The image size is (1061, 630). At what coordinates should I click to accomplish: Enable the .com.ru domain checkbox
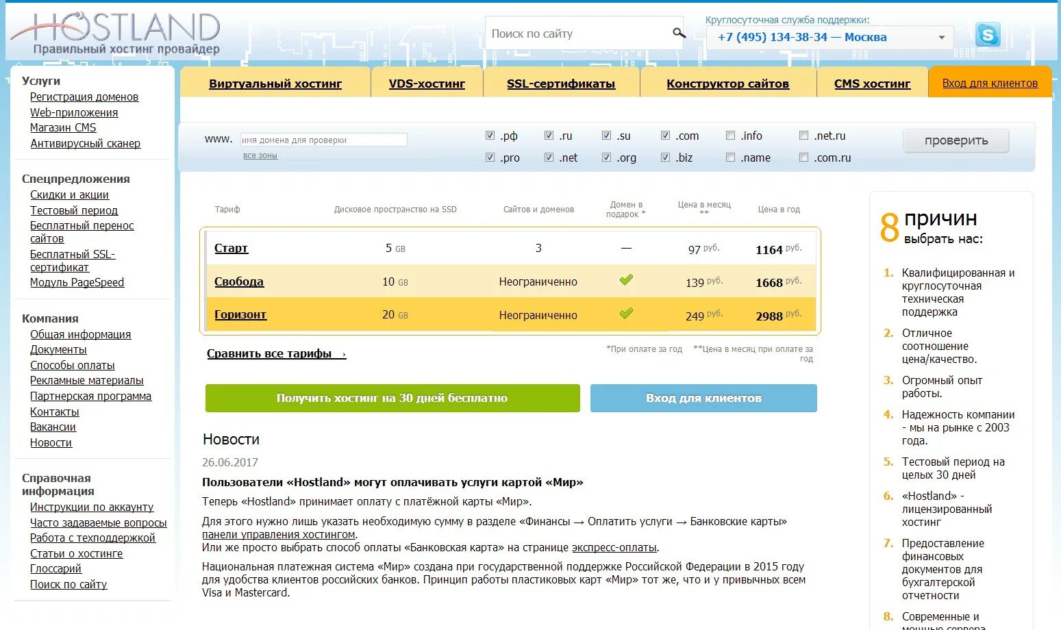pyautogui.click(x=803, y=157)
